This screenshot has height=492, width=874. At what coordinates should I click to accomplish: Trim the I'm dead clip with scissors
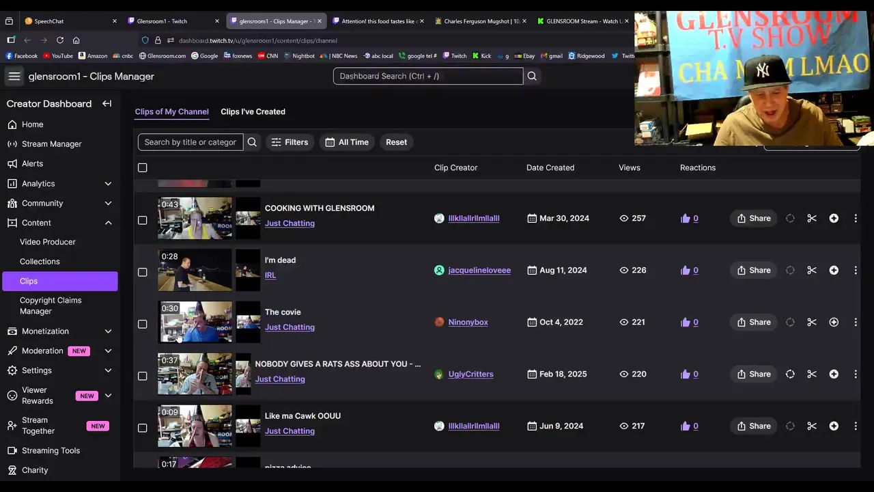tap(812, 271)
